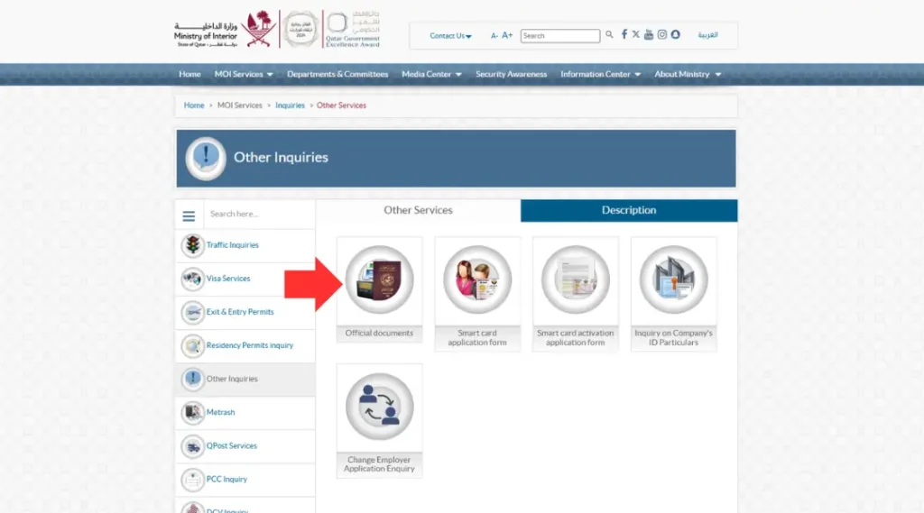Open the Exit & Entry Permits link
924x513 pixels.
point(240,312)
